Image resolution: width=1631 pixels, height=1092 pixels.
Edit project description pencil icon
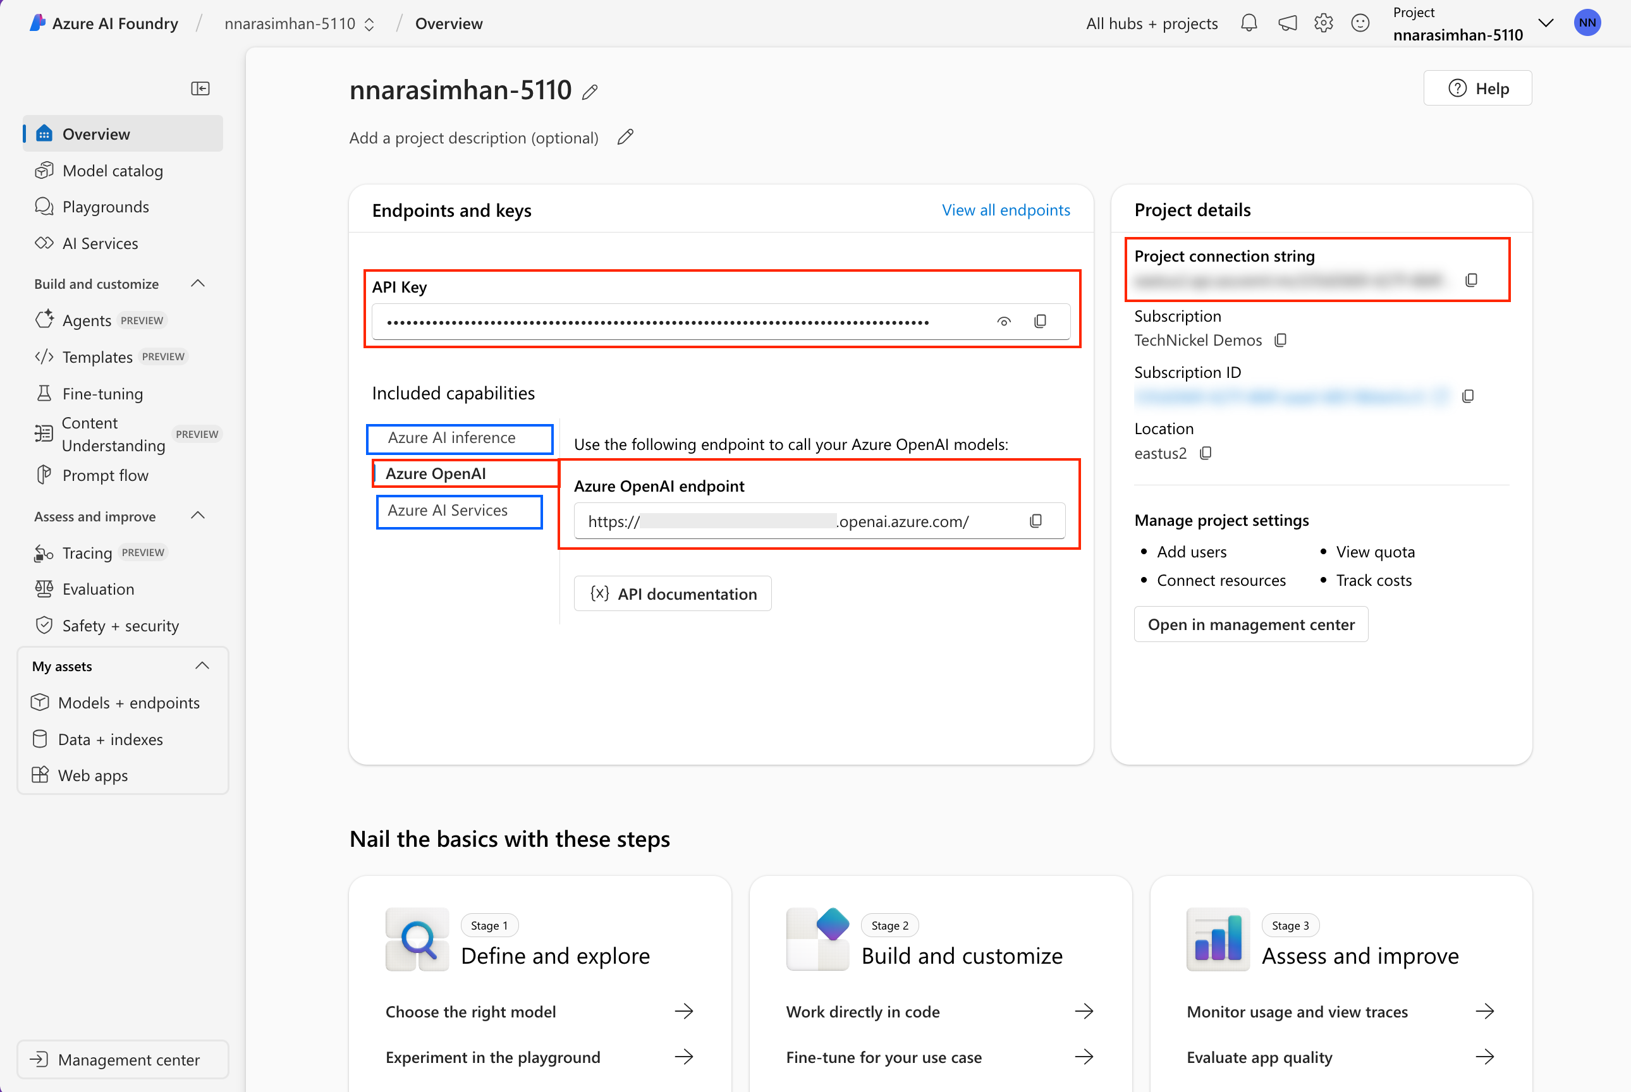626,136
